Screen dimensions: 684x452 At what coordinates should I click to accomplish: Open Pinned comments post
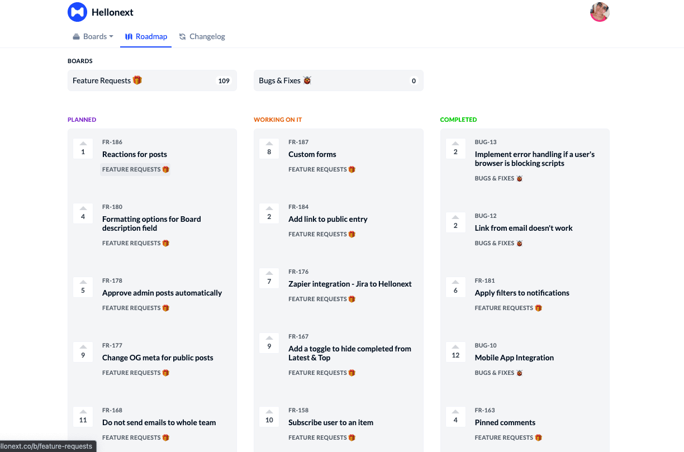click(x=505, y=422)
